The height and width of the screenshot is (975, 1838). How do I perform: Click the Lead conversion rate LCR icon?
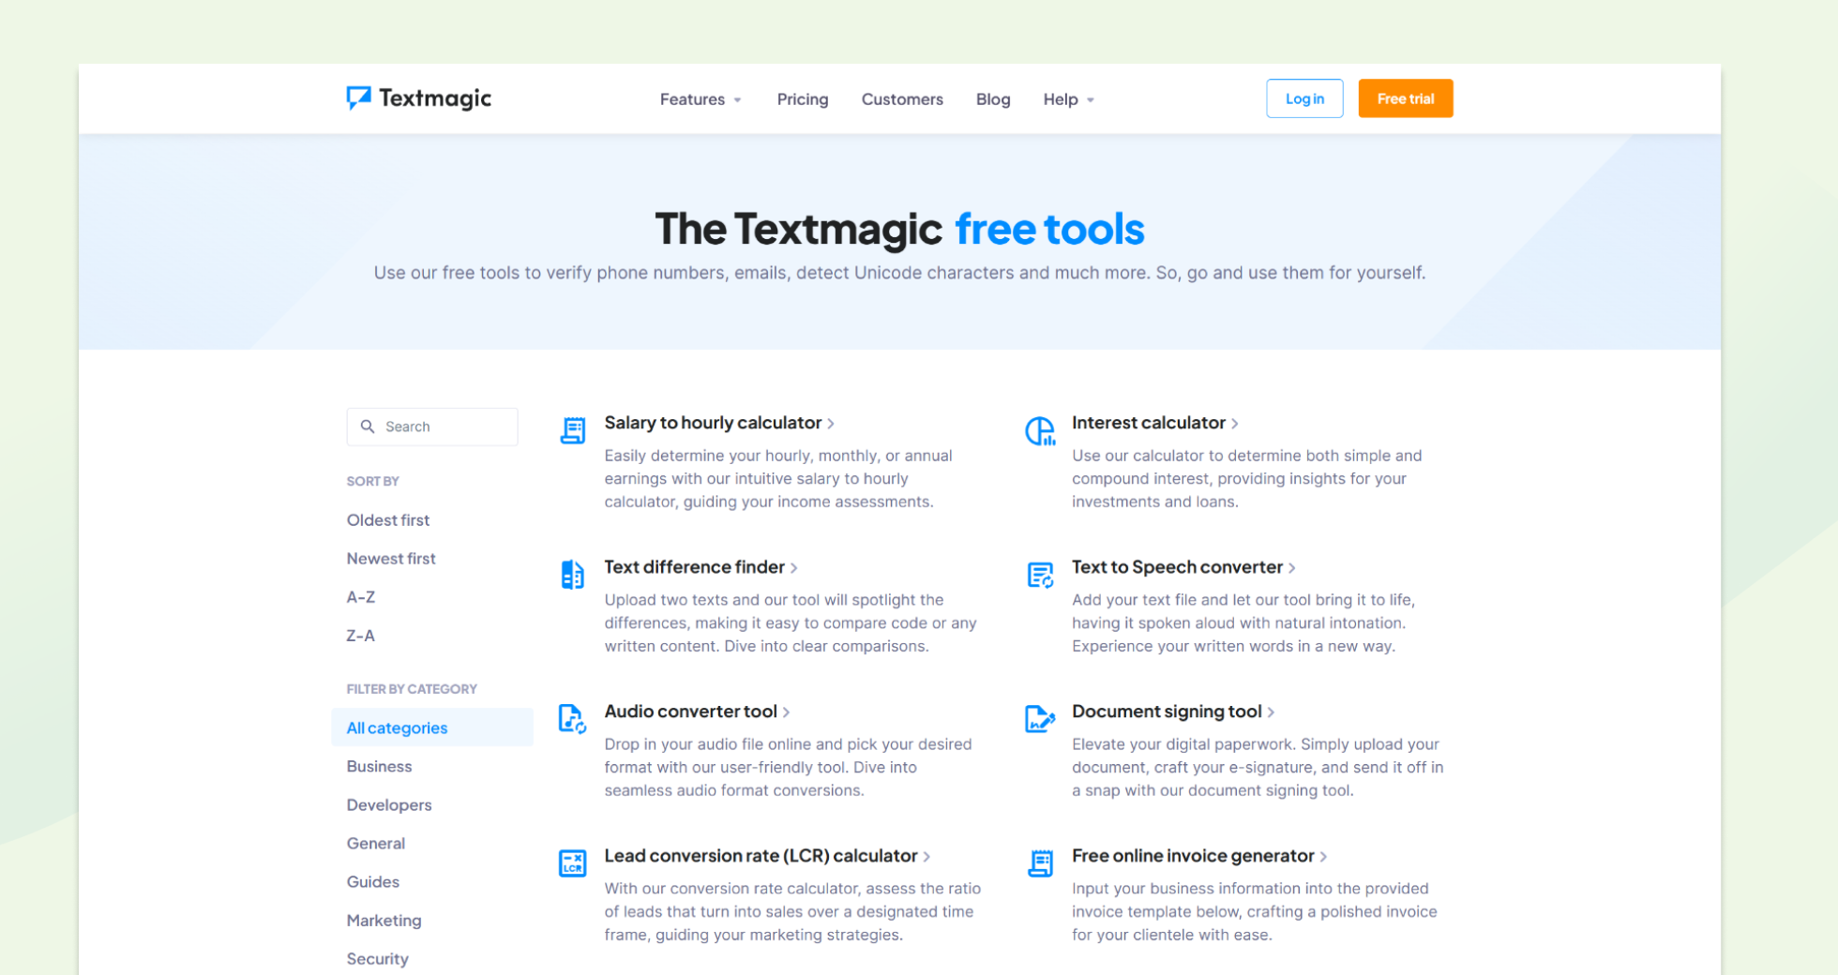573,862
